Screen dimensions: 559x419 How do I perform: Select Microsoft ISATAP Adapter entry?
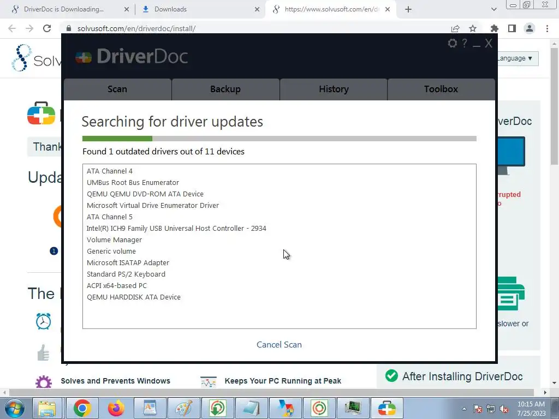click(x=128, y=262)
